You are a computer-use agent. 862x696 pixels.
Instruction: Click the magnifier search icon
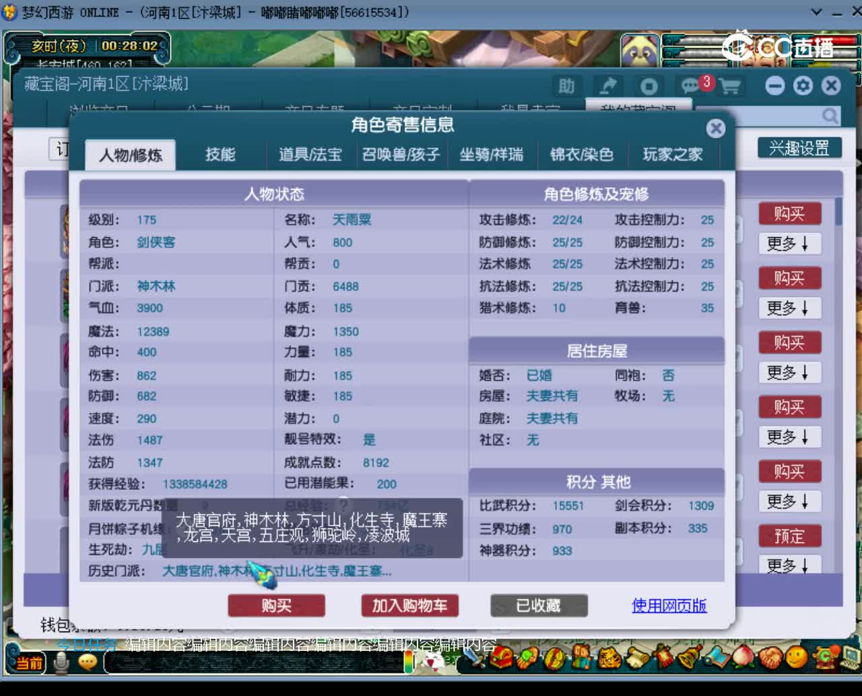[x=830, y=116]
